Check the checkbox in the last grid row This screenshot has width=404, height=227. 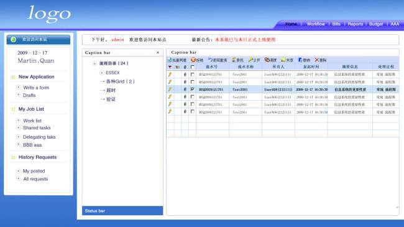[x=193, y=112]
